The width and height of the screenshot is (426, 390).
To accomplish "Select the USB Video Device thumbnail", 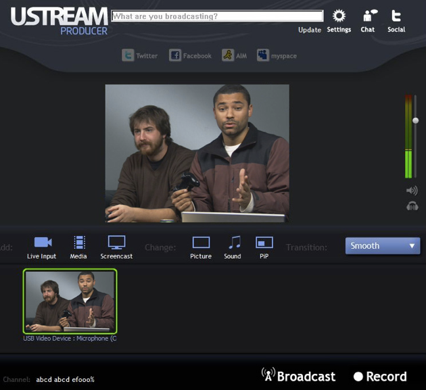I will pyautogui.click(x=70, y=301).
